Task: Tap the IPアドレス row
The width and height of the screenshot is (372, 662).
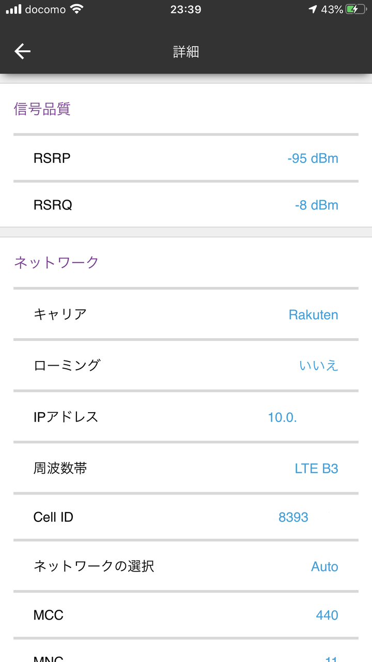Action: tap(186, 417)
